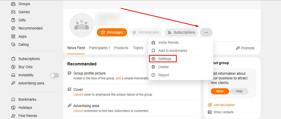Screen dimensions: 281x119
Task: Click the Gifts sidebar icon
Action: tap(13, 20)
